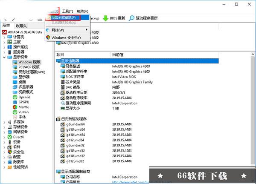Select the 配置 tree item
The image size is (256, 184).
tap(14, 157)
